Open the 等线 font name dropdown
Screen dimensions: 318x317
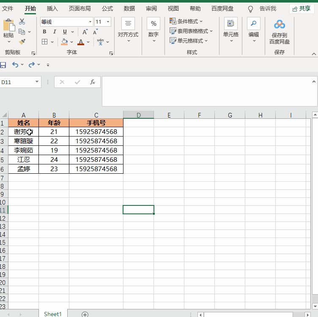pyautogui.click(x=90, y=22)
